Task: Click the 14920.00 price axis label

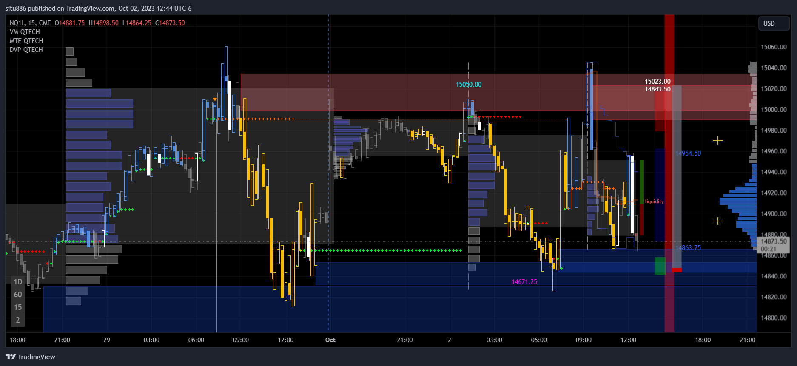Action: (774, 193)
